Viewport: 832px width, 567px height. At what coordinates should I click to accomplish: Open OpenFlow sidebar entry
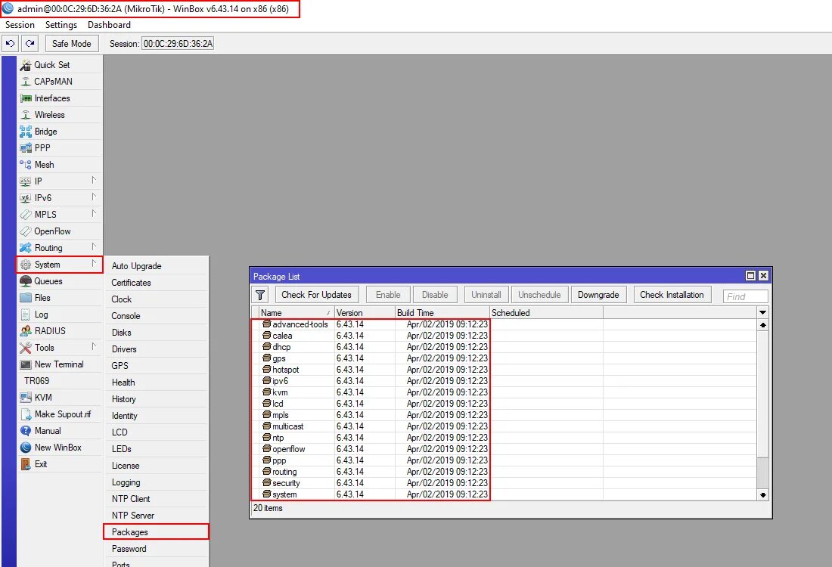(x=60, y=231)
